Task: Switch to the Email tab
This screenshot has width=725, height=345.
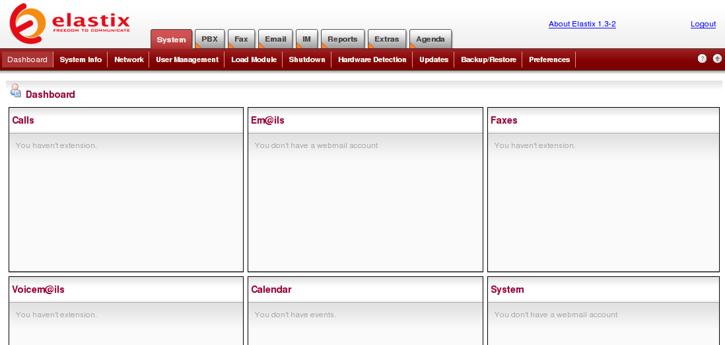Action: coord(275,39)
